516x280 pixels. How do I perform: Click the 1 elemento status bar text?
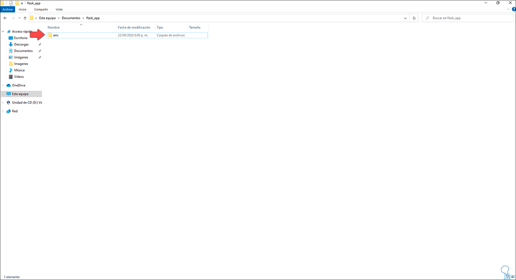click(x=12, y=277)
